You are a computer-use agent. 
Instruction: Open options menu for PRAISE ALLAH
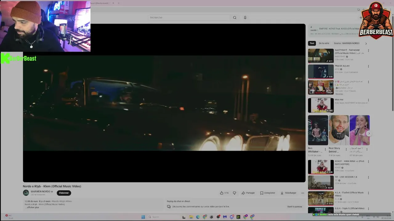(x=368, y=66)
